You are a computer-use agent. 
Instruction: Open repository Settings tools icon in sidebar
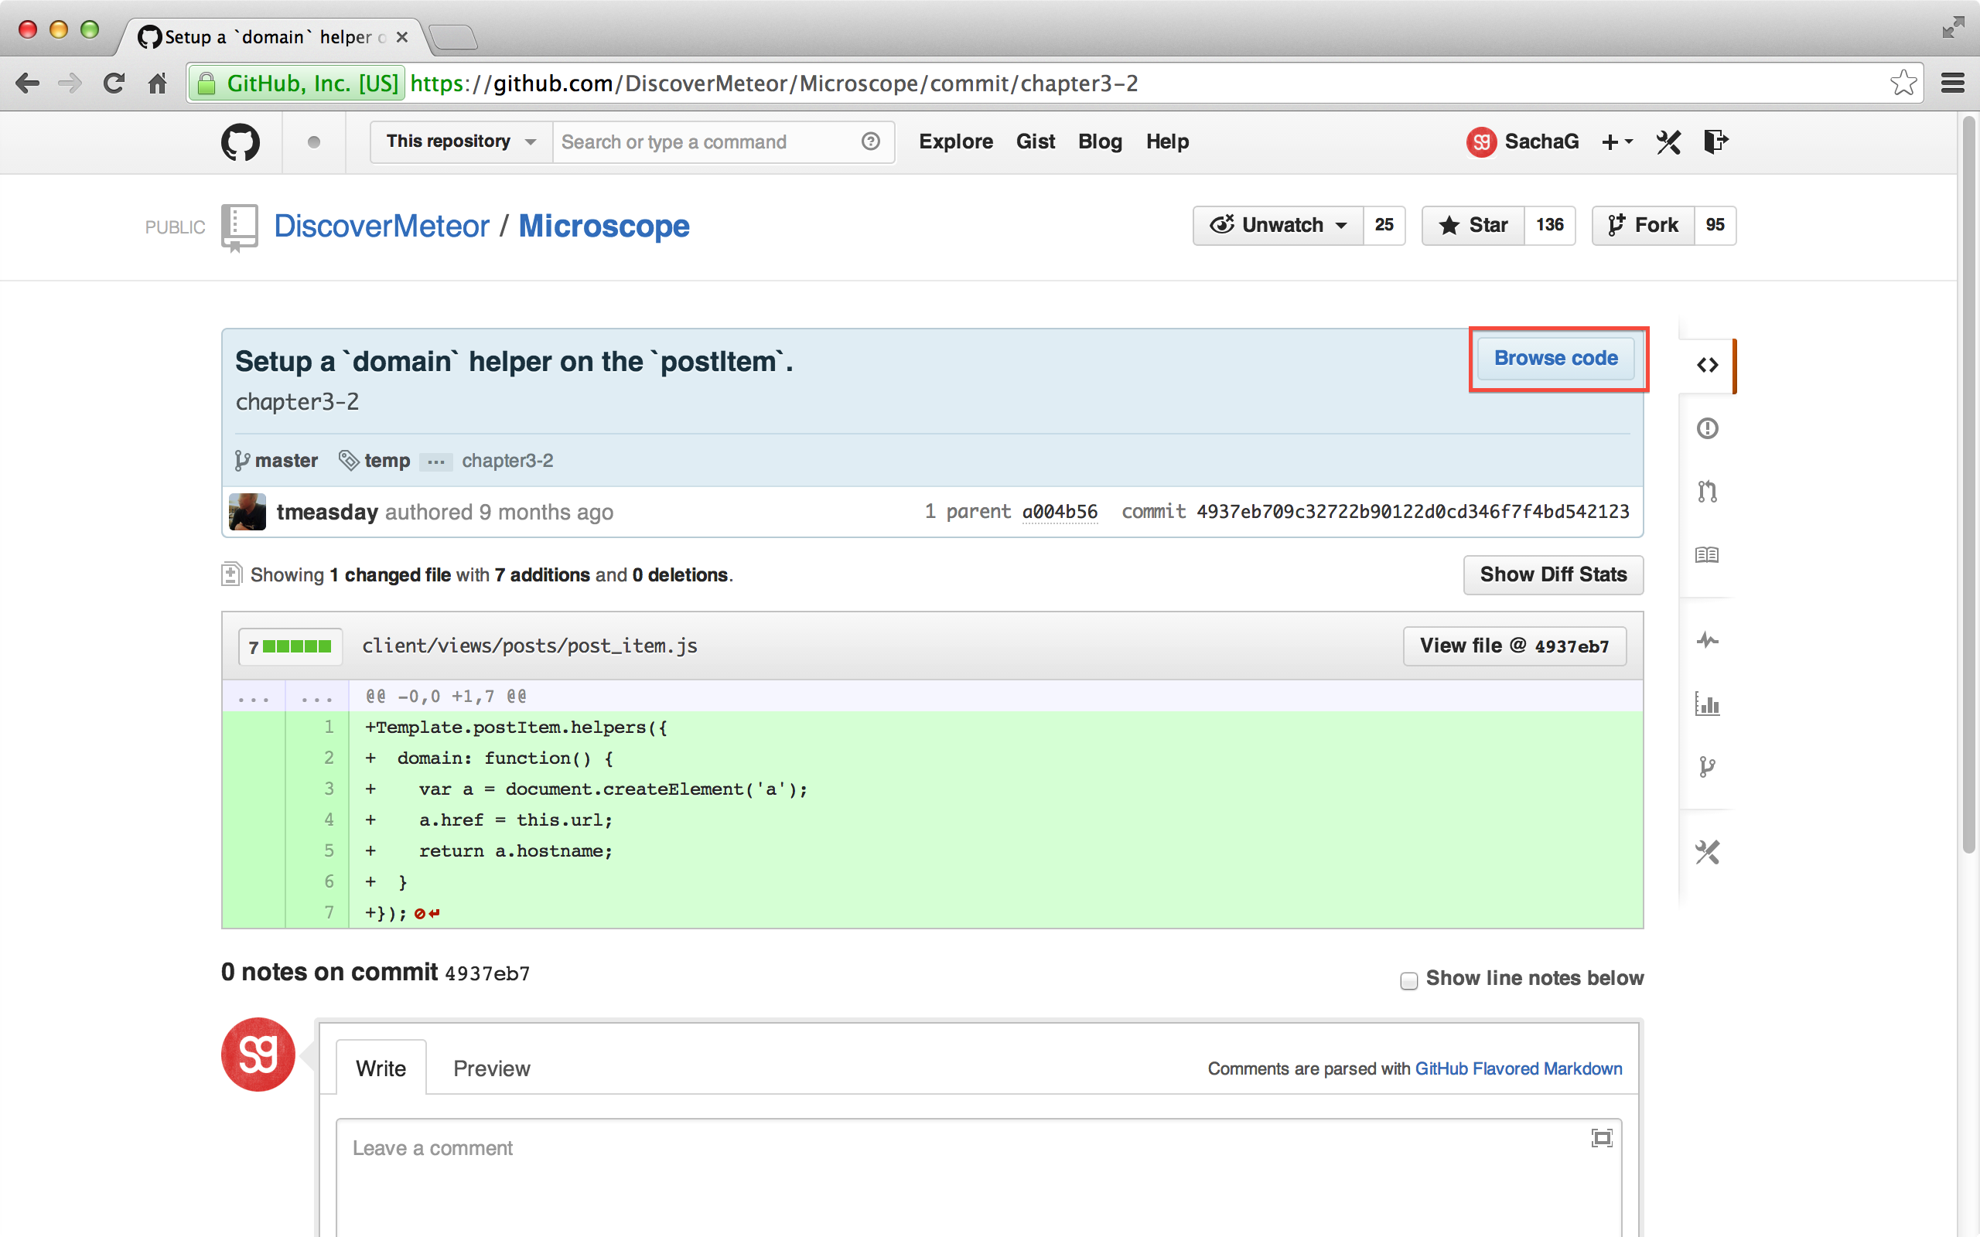(x=1708, y=852)
